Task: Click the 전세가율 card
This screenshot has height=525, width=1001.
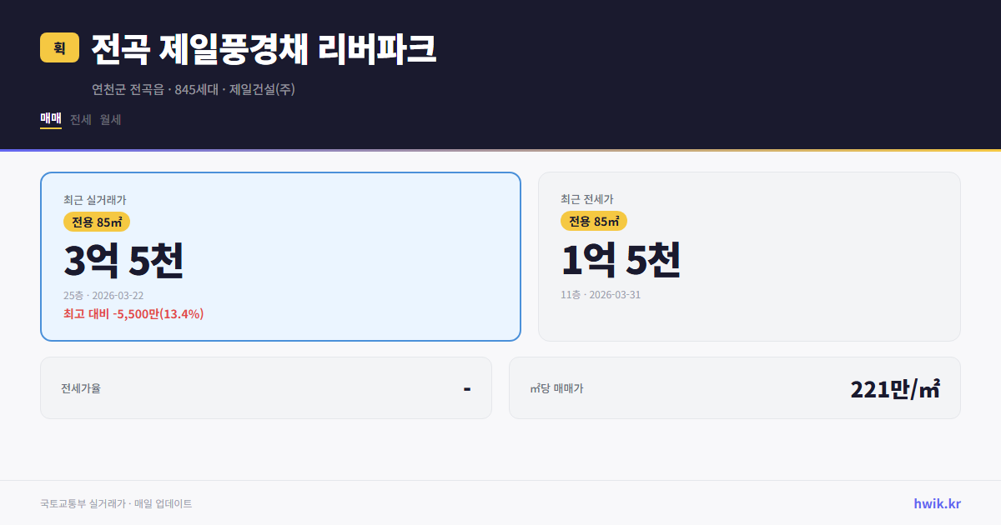Action: (265, 387)
